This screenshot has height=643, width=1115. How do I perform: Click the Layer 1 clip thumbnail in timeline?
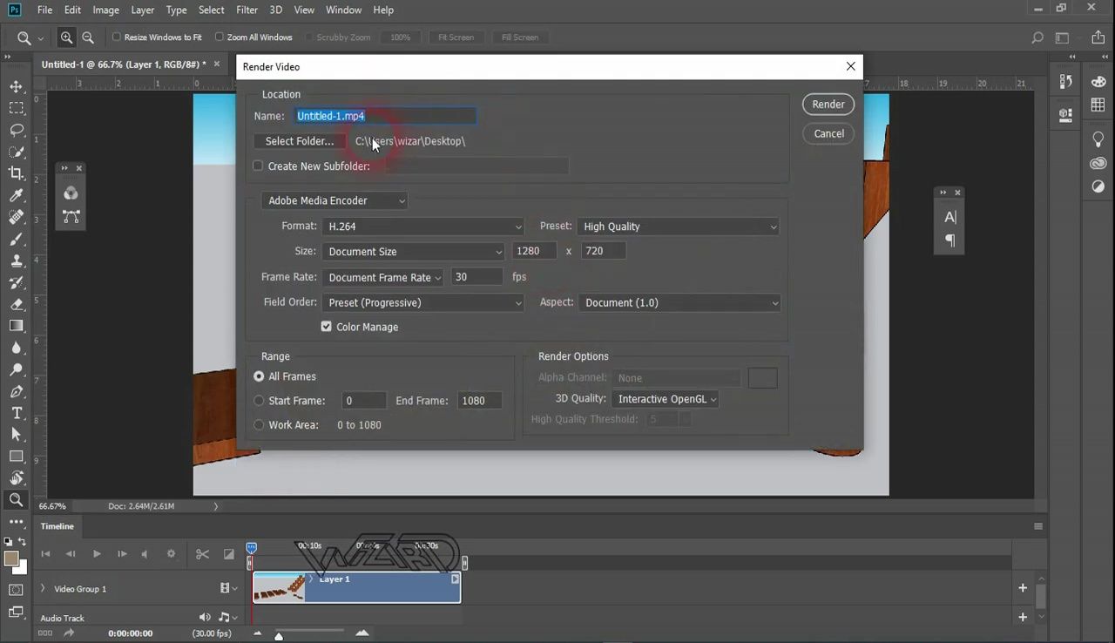click(279, 588)
